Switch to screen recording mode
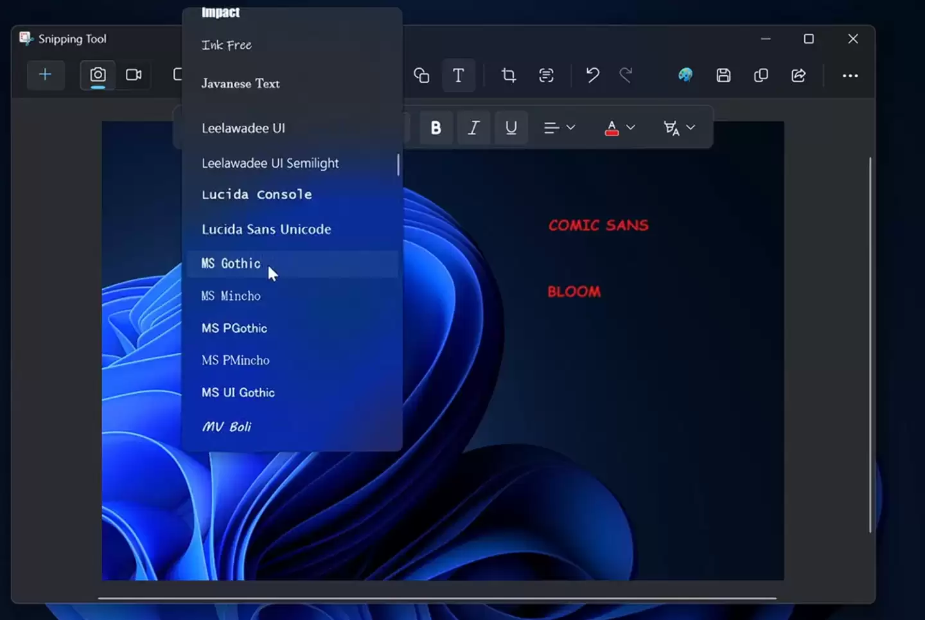925x620 pixels. pyautogui.click(x=134, y=75)
